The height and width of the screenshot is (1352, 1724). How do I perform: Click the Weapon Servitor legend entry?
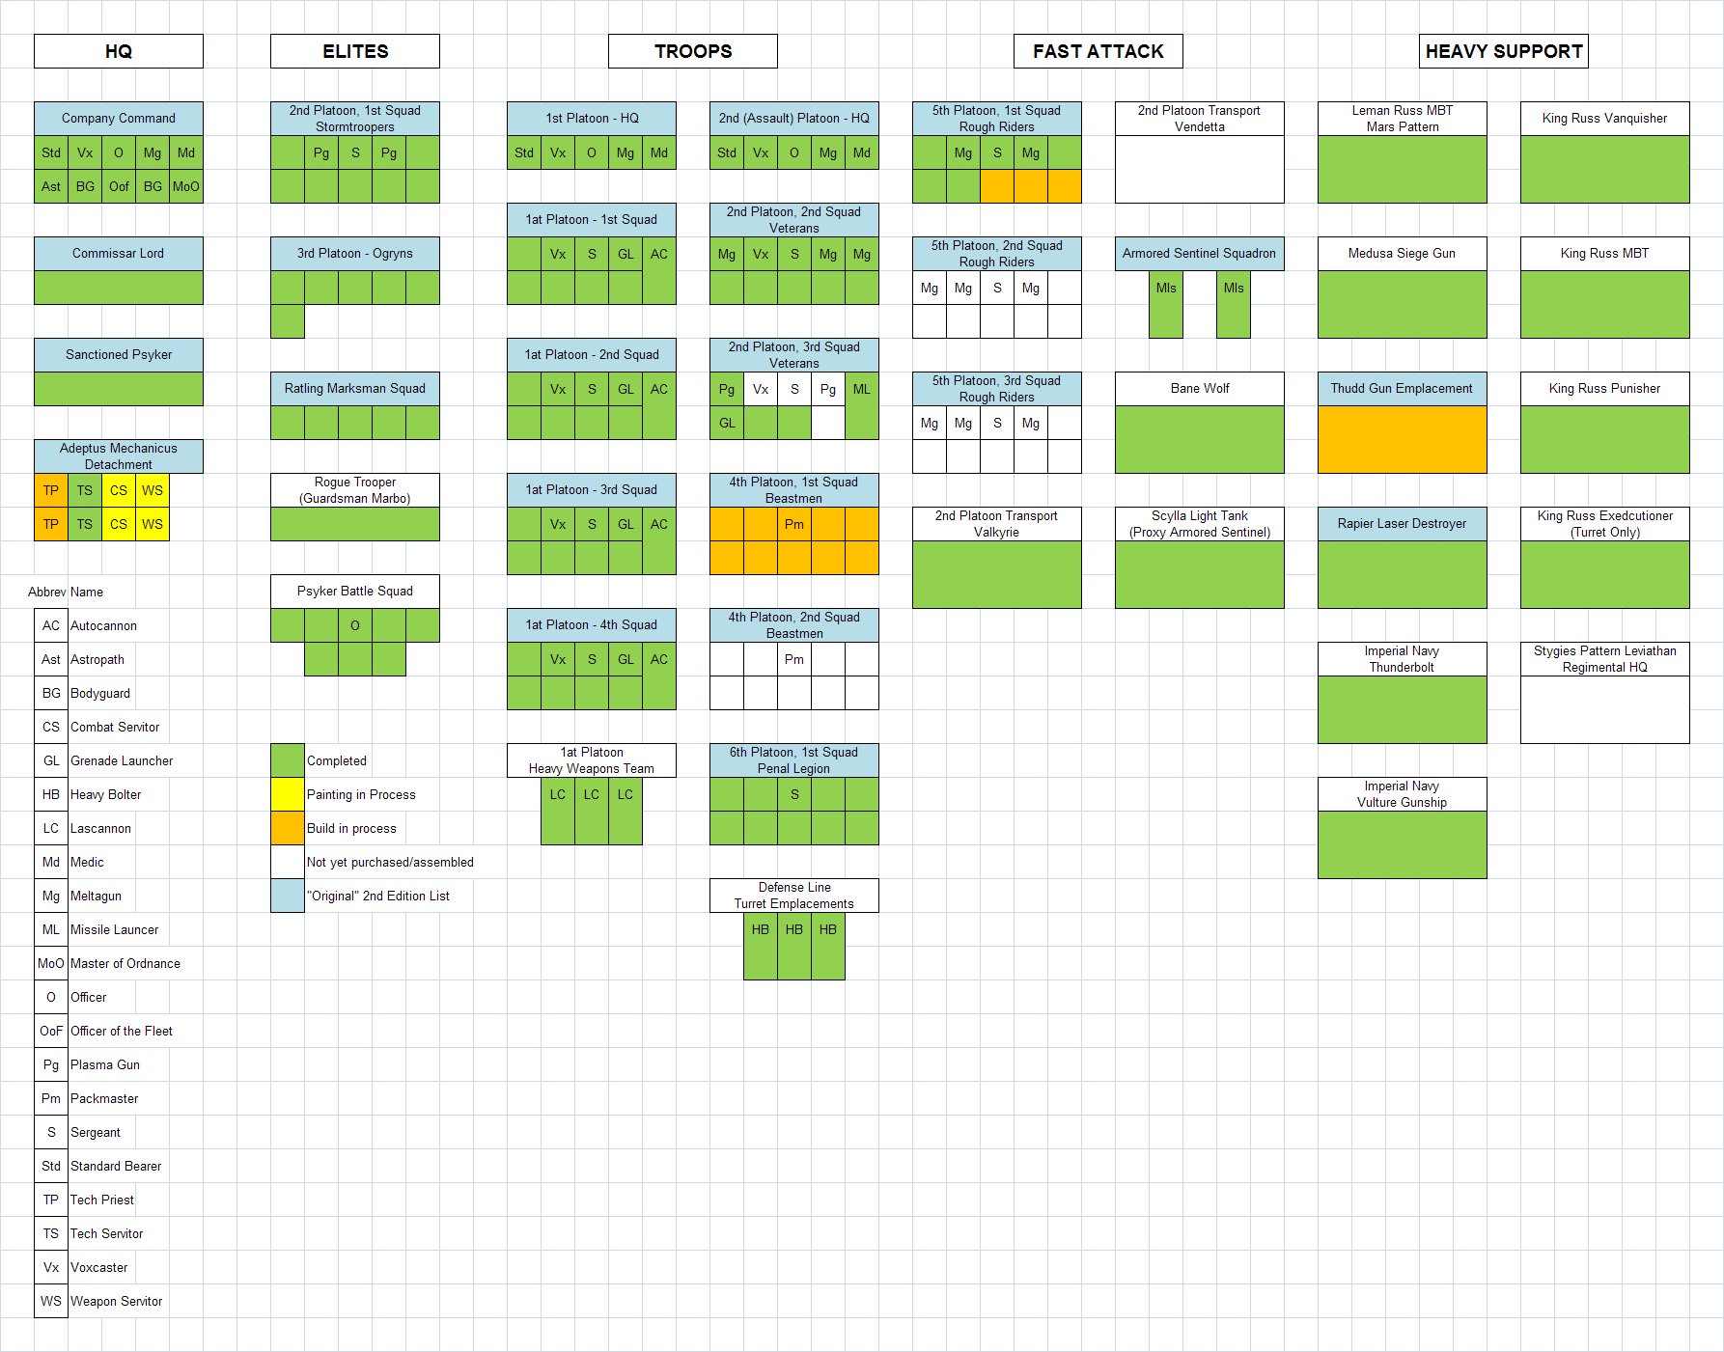pos(117,1301)
